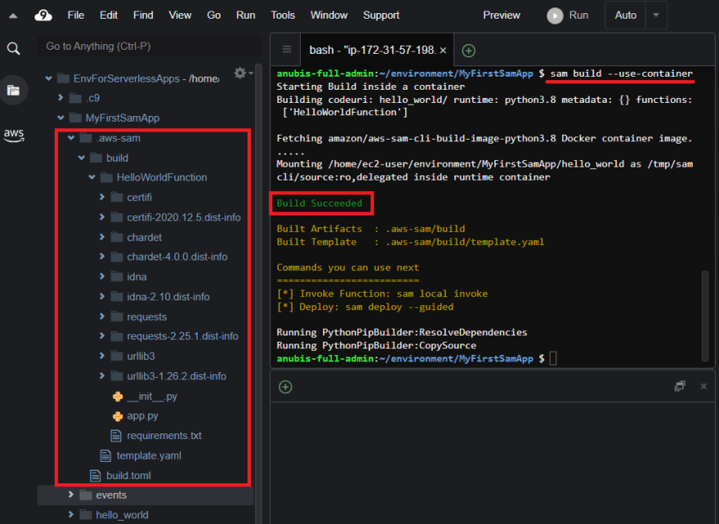Click the file tree vertical scrollbar
Viewport: 719px width, 524px height.
pos(258,293)
